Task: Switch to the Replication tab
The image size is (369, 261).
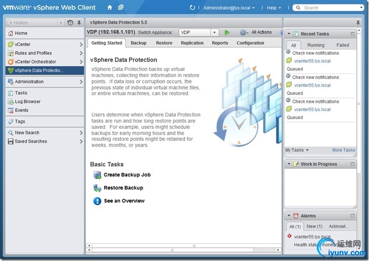Action: (192, 43)
